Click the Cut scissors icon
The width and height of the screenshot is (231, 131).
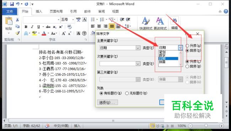17,20
